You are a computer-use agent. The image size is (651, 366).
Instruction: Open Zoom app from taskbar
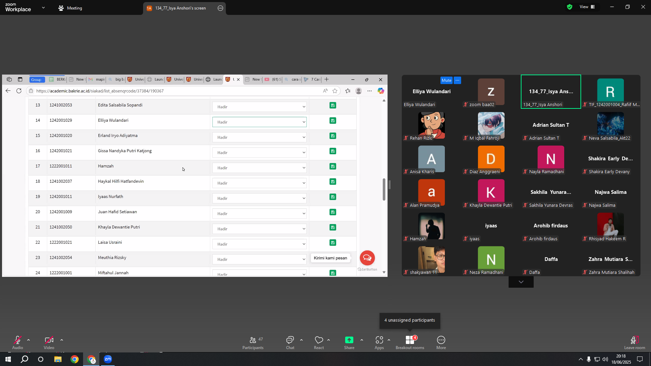(108, 359)
